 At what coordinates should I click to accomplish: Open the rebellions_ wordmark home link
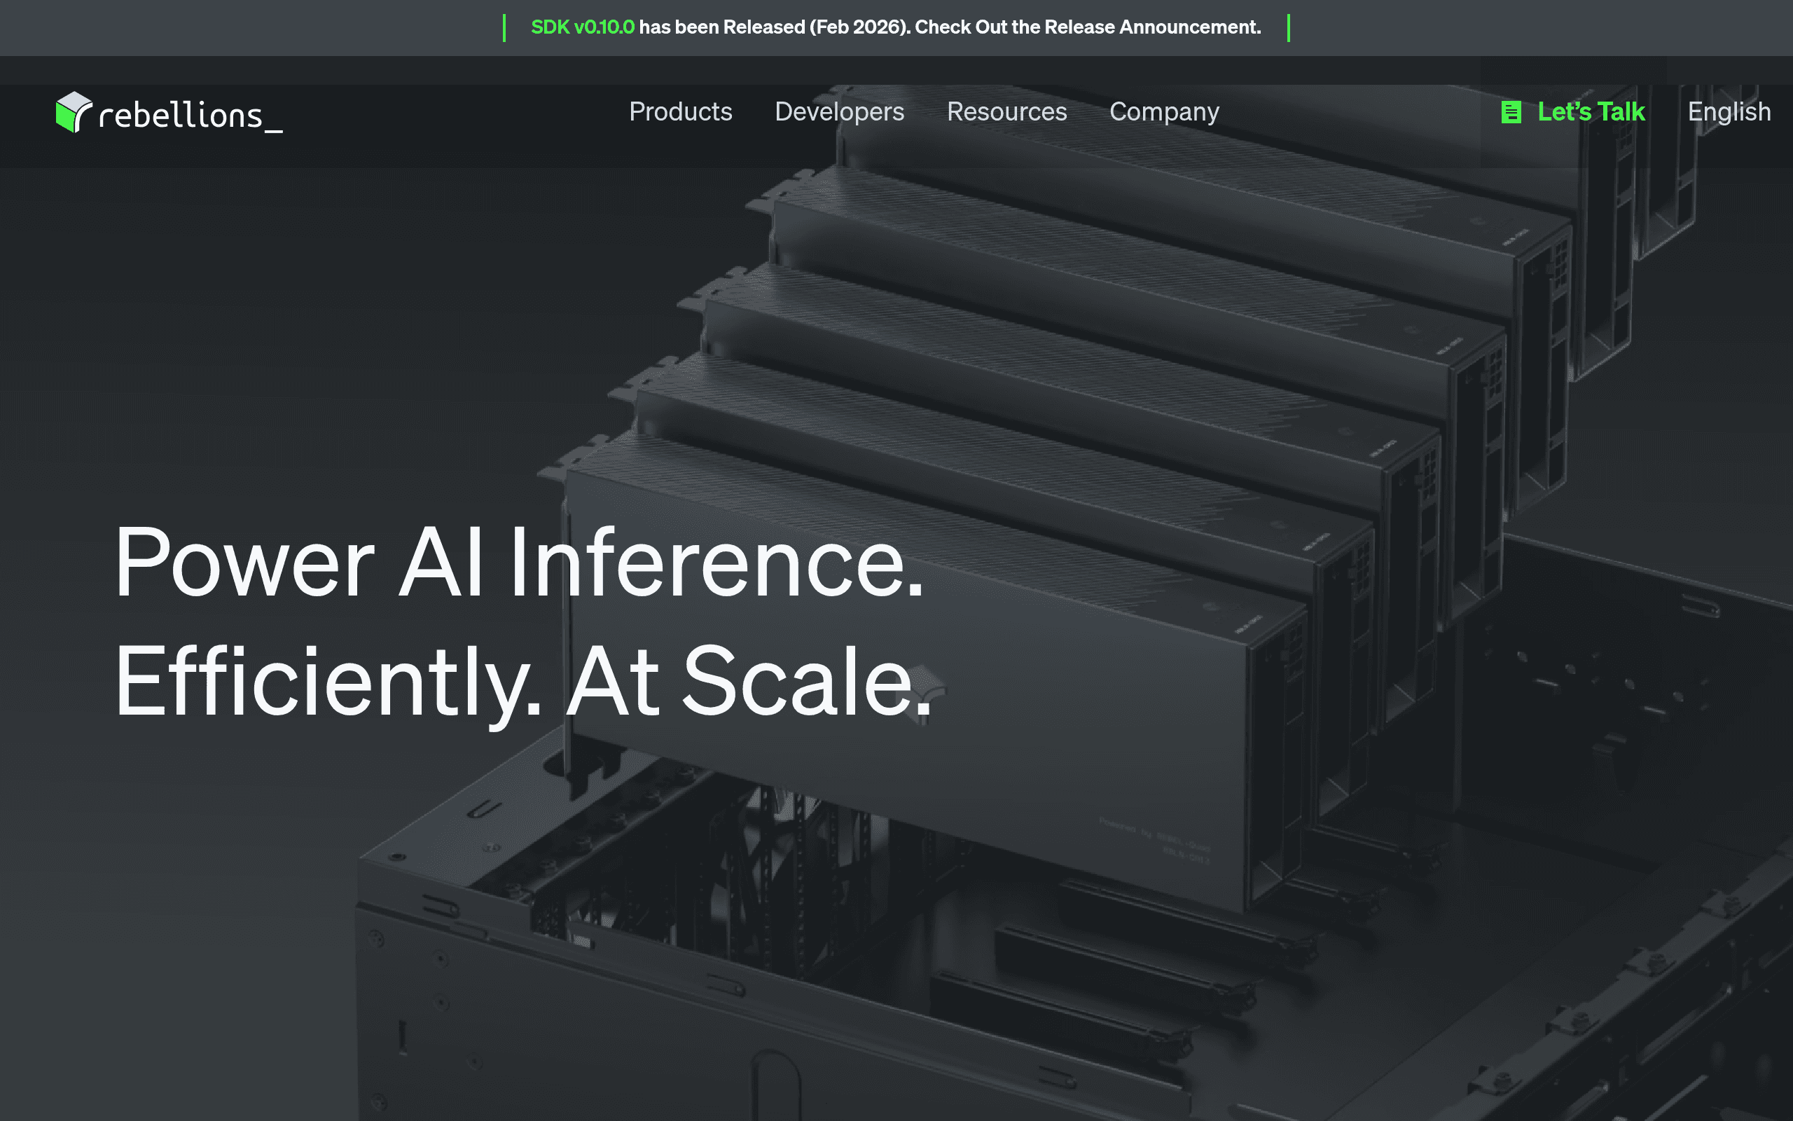(191, 116)
